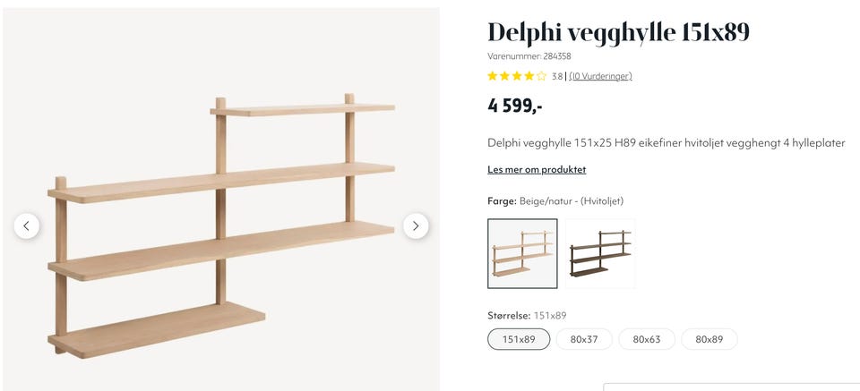Click the price 4 599,-
Image resolution: width=860 pixels, height=391 pixels.
click(515, 106)
